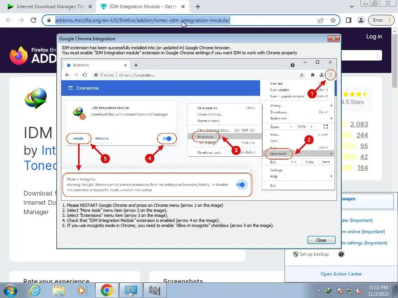Open the 244 reviews count link
This screenshot has width=398, height=298.
point(362,135)
